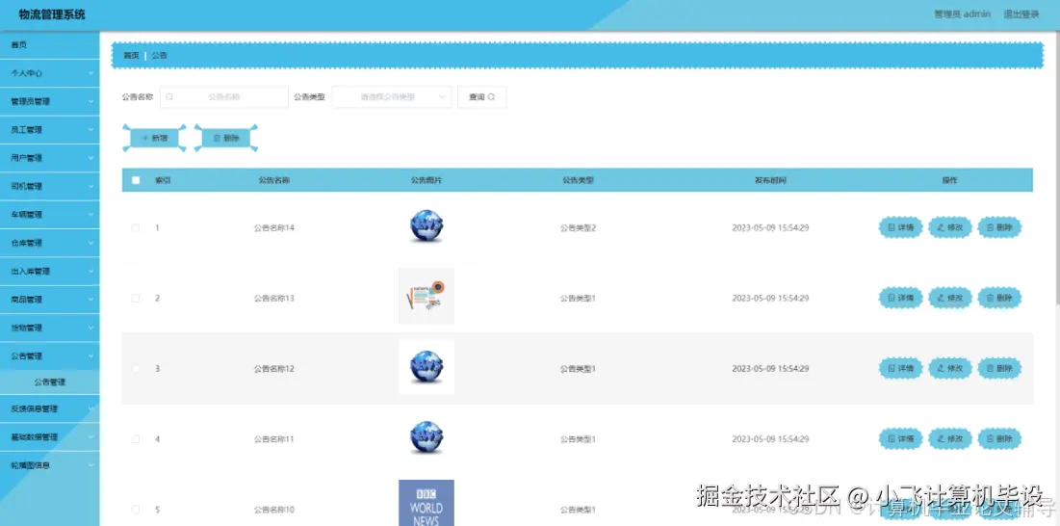This screenshot has width=1060, height=526.
Task: Check the box for row 5 (公告名称10)
Action: pos(136,509)
